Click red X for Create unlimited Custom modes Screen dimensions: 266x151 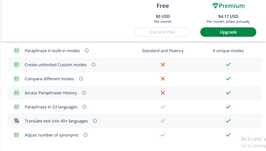163,65
